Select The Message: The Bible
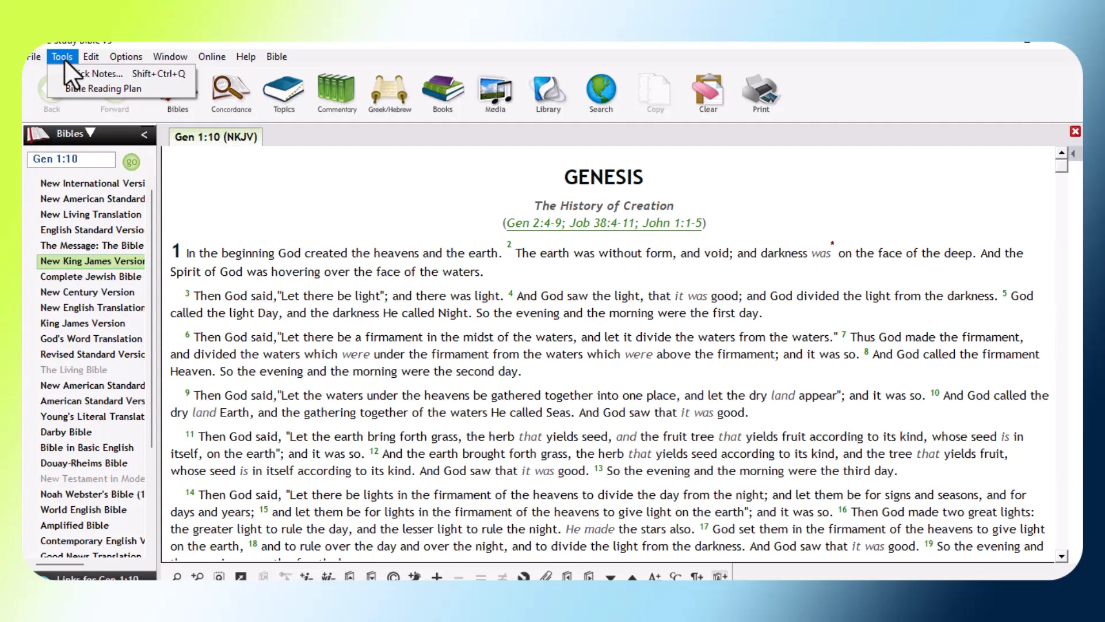 point(92,245)
